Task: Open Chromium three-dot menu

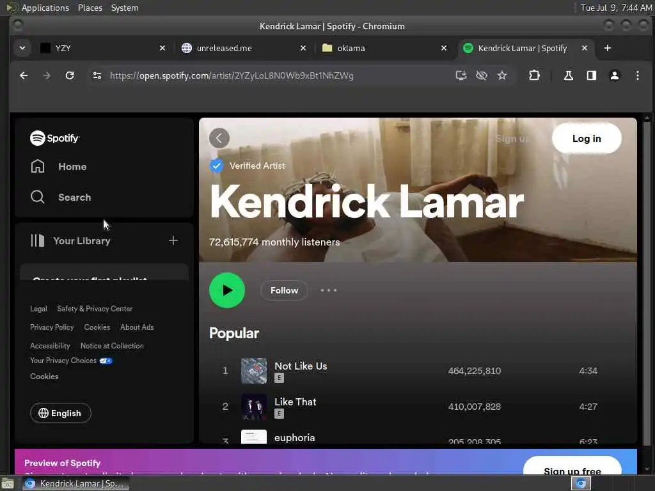Action: pyautogui.click(x=638, y=75)
